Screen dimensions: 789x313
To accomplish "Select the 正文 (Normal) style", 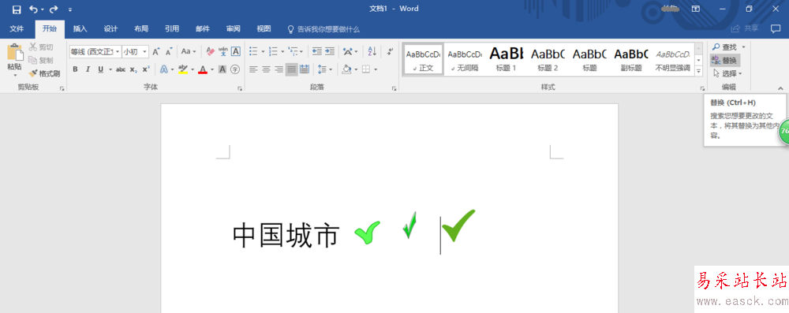I will [424, 59].
